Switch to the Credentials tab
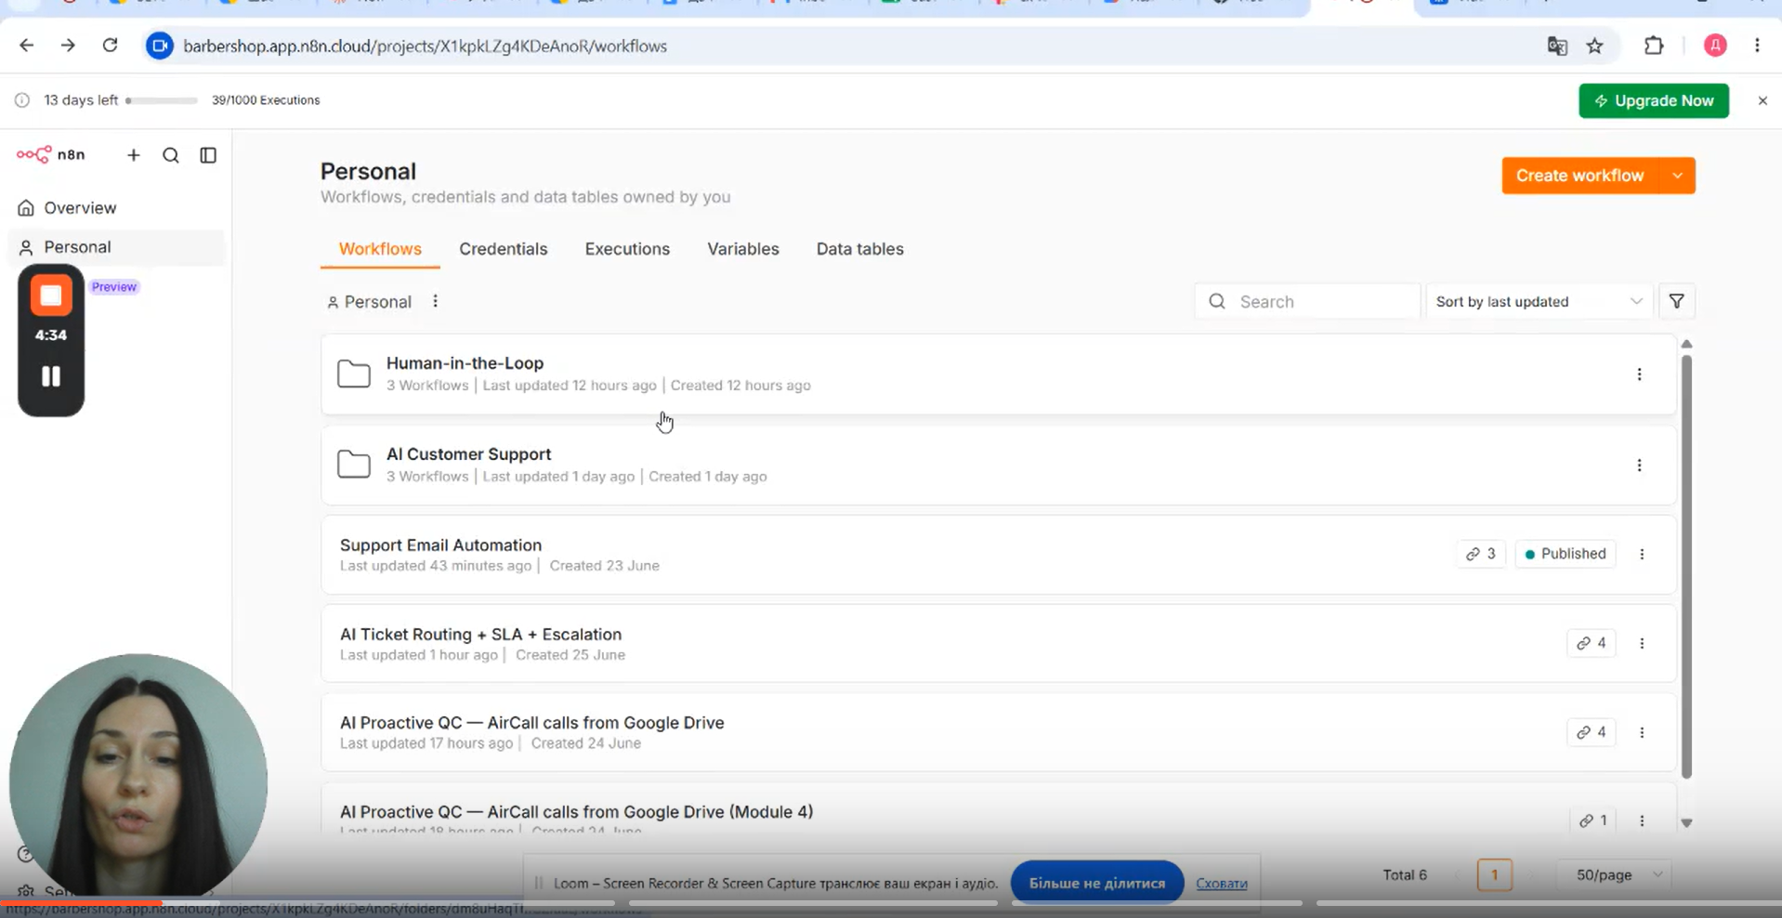The height and width of the screenshot is (918, 1782). tap(503, 249)
